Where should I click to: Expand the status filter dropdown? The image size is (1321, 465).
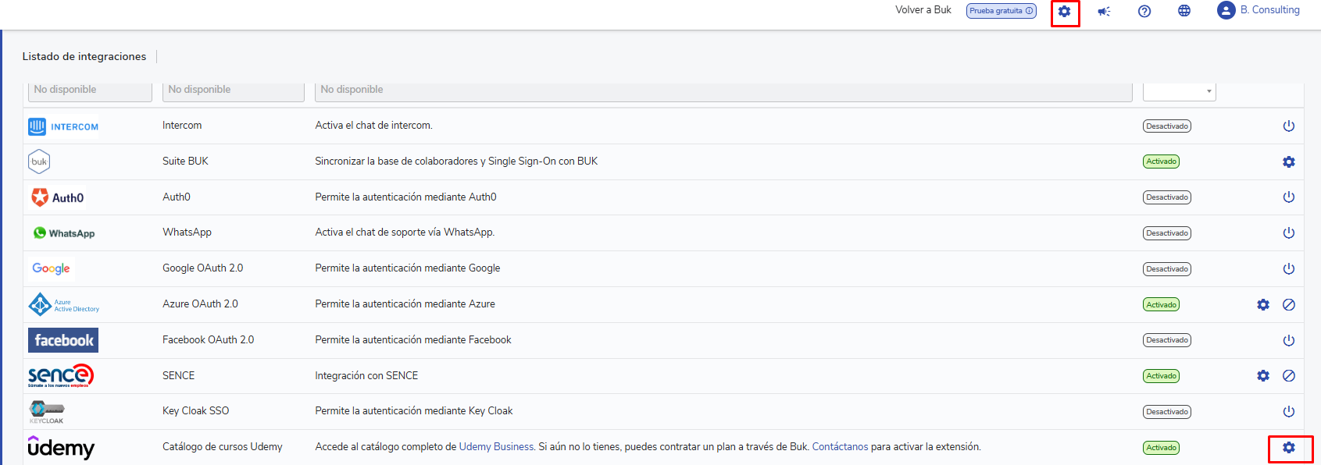click(1179, 91)
